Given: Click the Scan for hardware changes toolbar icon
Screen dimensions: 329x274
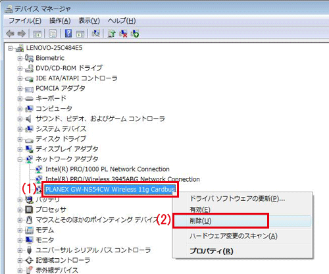Looking at the screenshot, I should pos(96,34).
